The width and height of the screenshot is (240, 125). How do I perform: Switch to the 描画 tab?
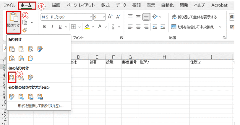(x=56, y=5)
